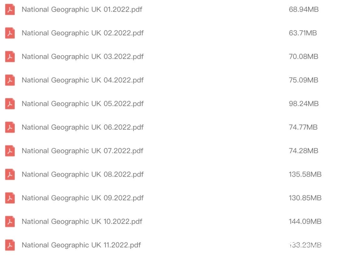Click the 63.71MB file size text
Screen dimensions: 338x257
[303, 33]
